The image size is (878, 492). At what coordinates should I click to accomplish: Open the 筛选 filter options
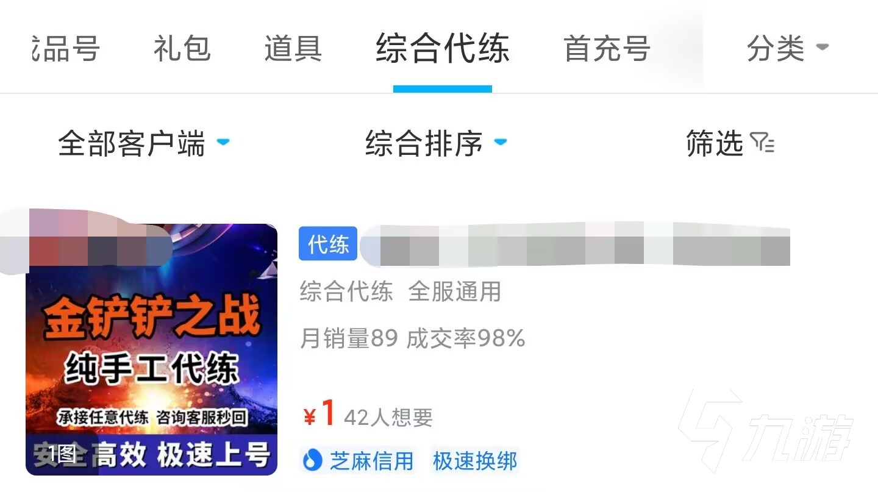(730, 144)
